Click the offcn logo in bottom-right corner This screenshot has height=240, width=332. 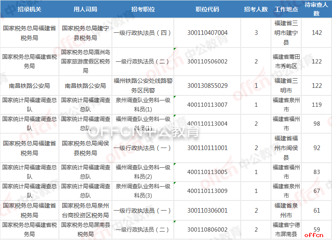(313, 235)
